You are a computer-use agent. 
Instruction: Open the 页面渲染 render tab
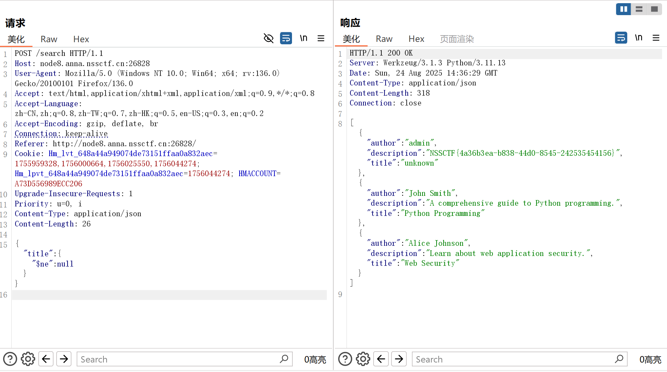click(x=457, y=39)
